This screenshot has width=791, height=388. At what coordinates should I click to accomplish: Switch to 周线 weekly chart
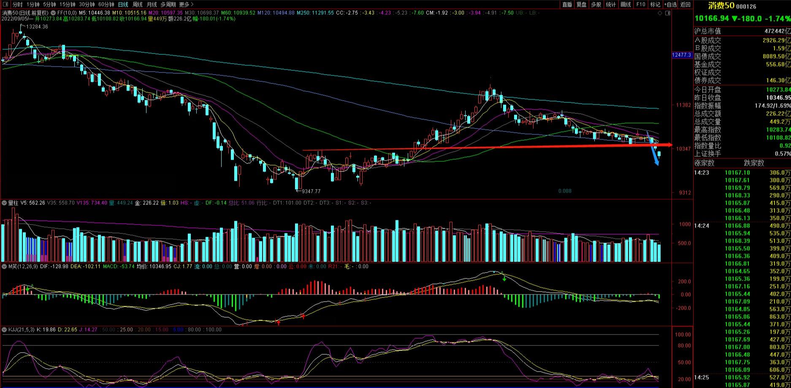click(137, 5)
